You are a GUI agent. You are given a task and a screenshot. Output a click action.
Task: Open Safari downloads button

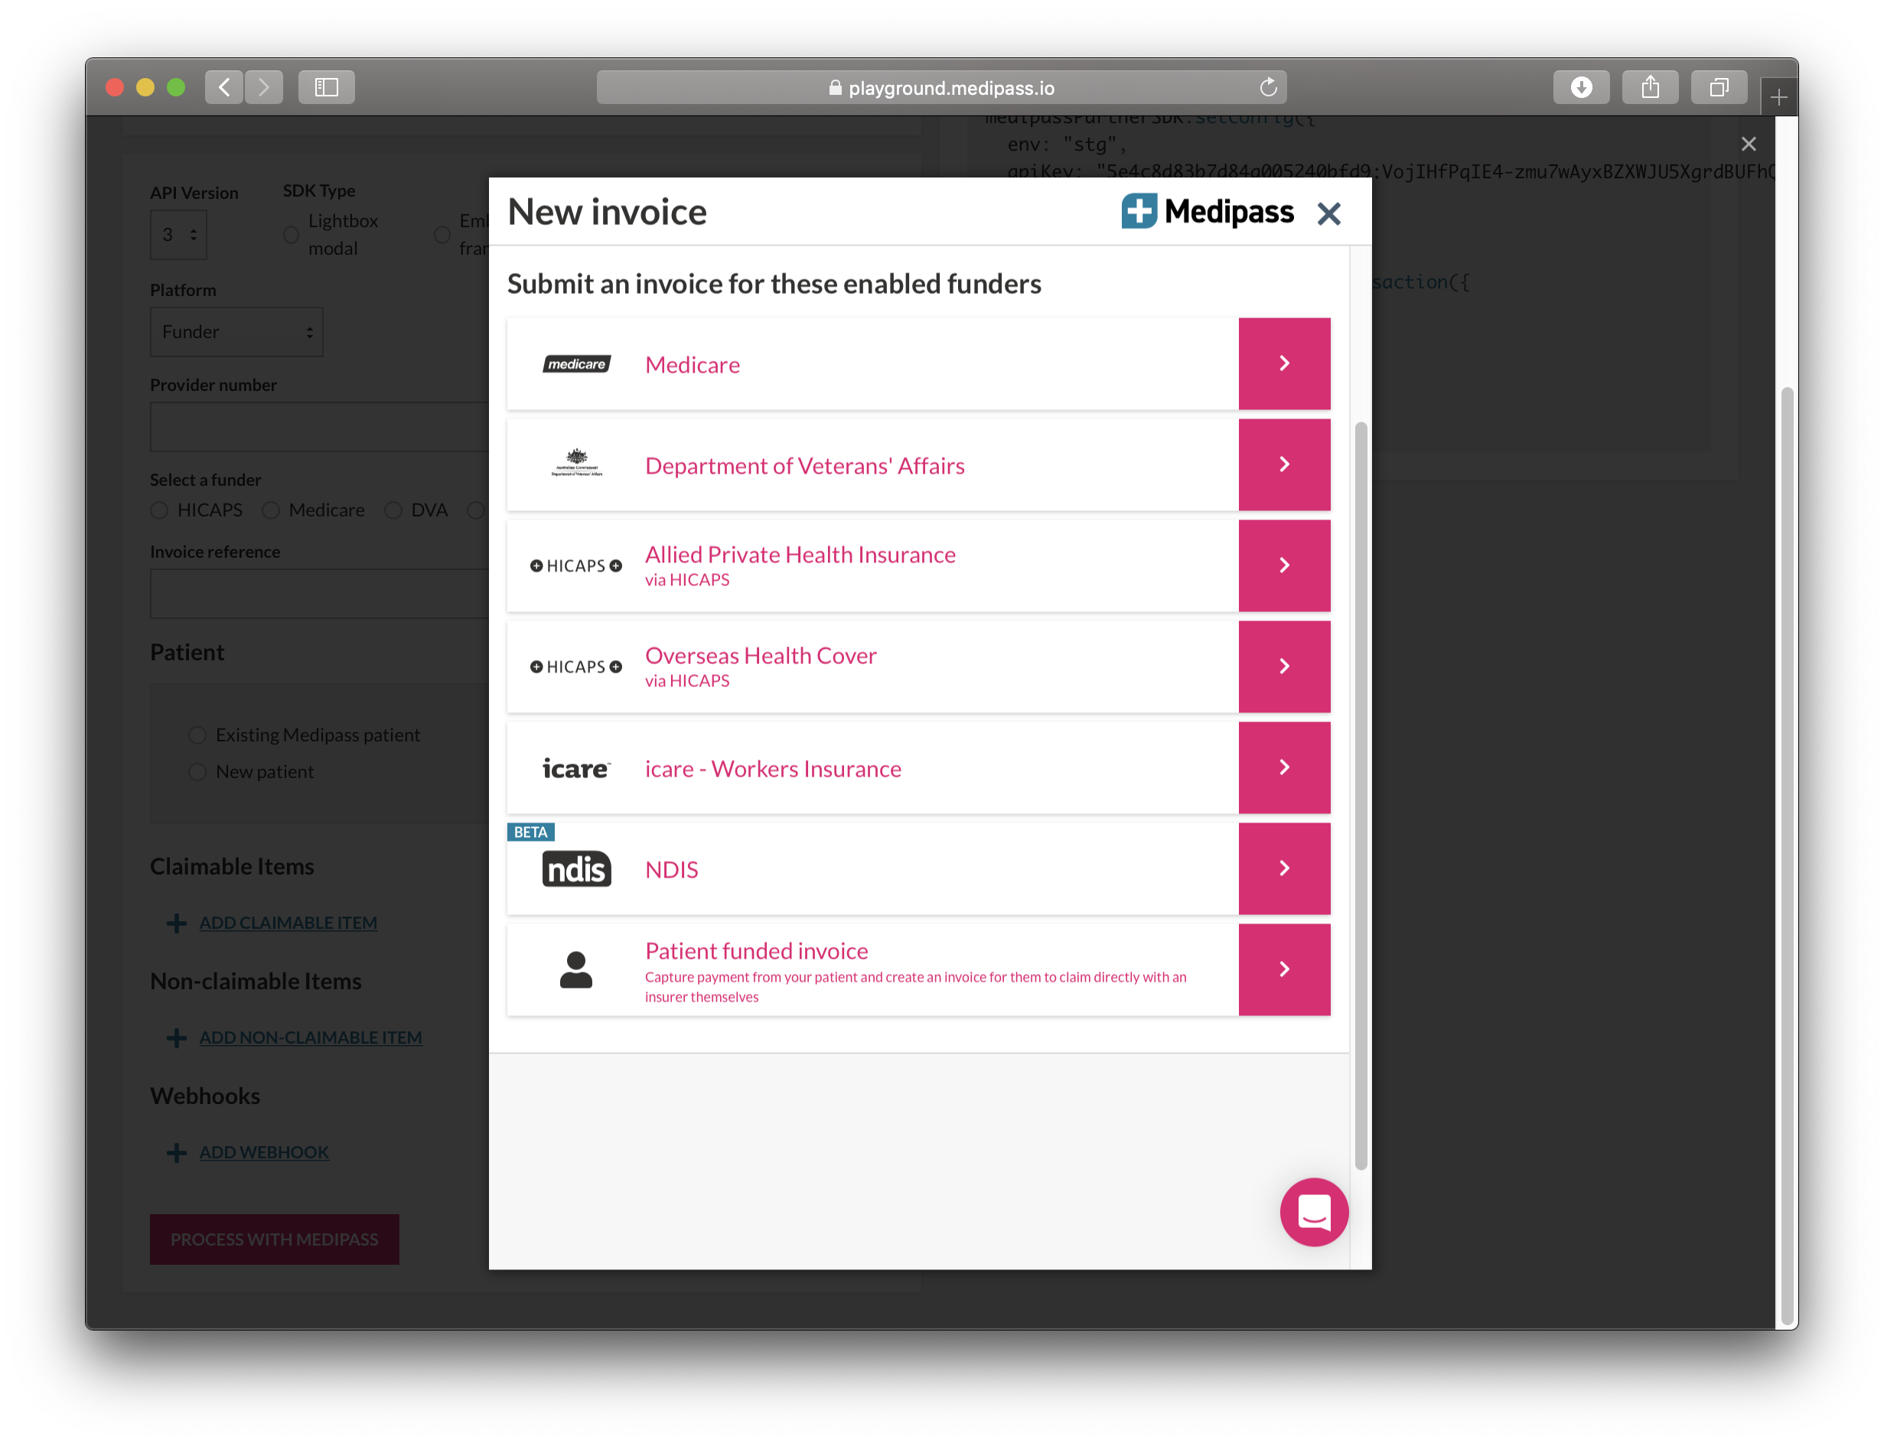pyautogui.click(x=1581, y=86)
